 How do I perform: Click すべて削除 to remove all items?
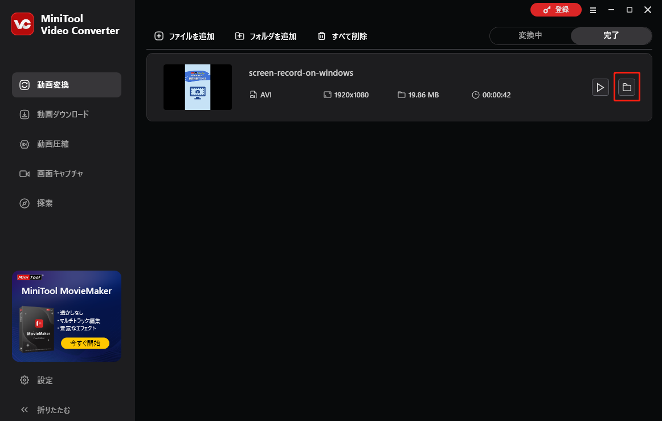pos(342,36)
